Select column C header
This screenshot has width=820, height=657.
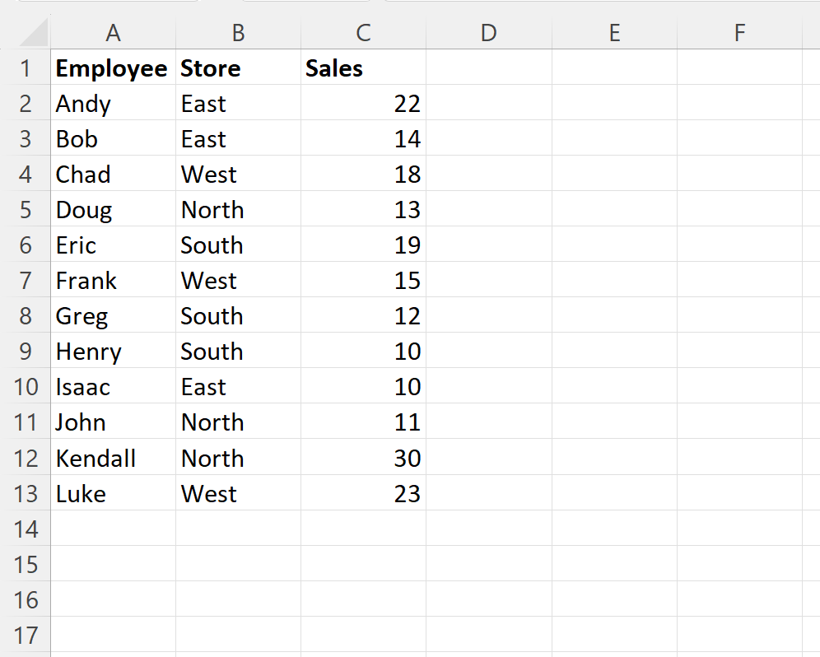363,33
